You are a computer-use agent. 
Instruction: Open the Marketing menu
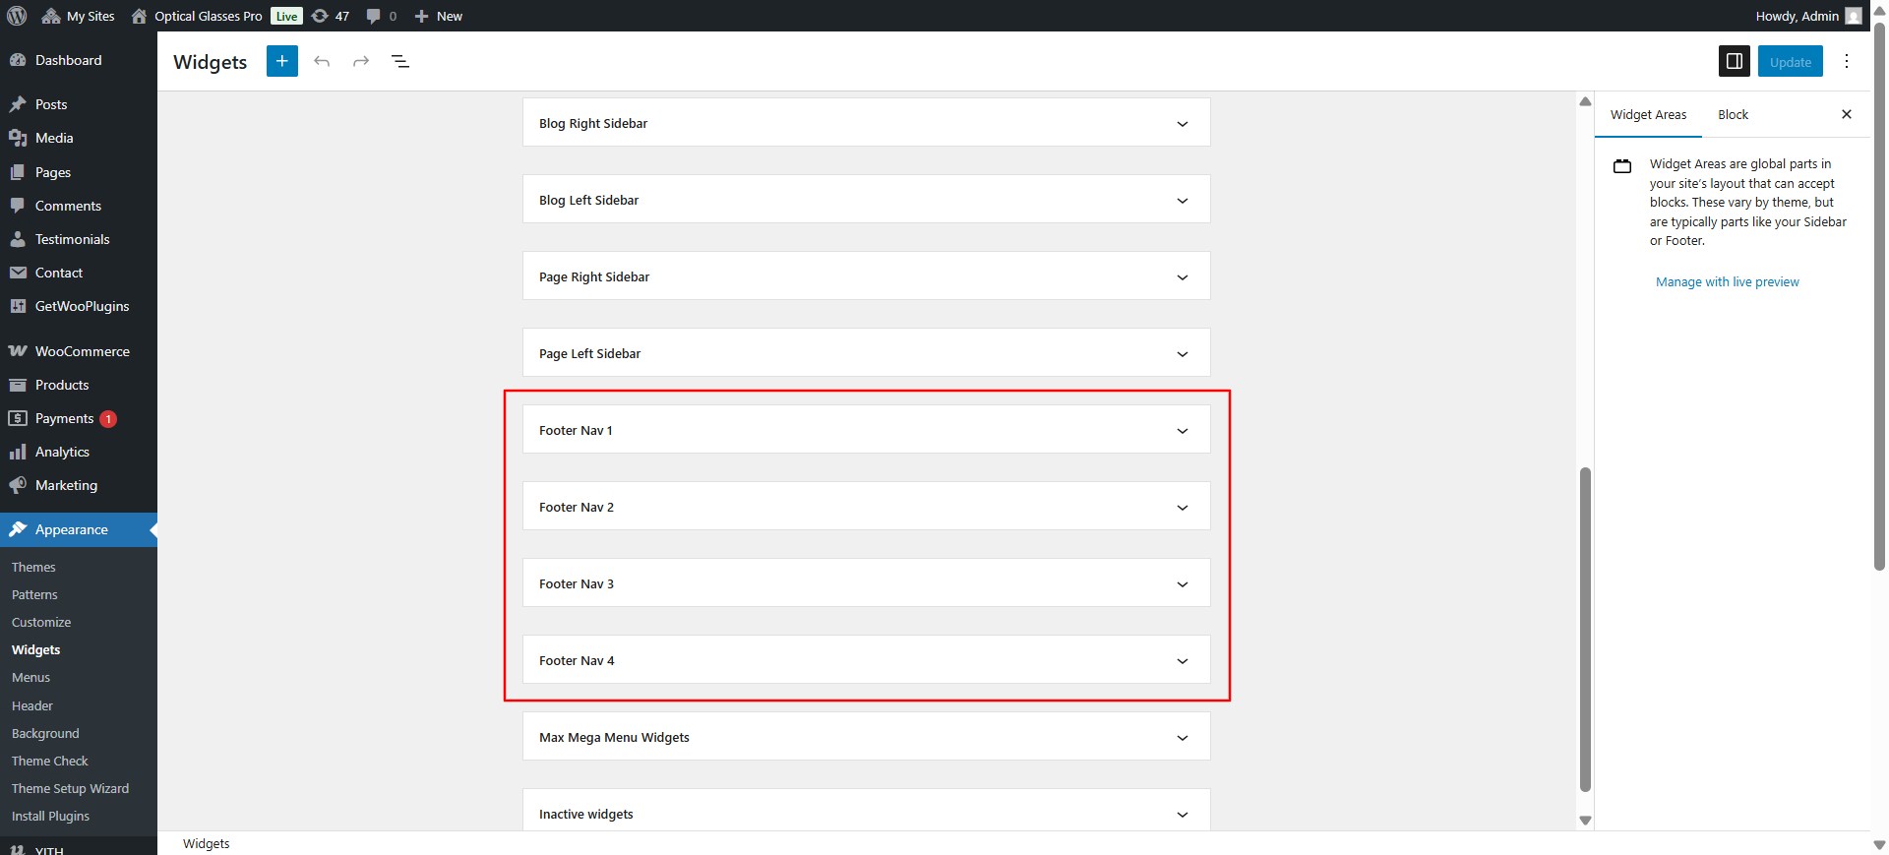click(x=66, y=485)
